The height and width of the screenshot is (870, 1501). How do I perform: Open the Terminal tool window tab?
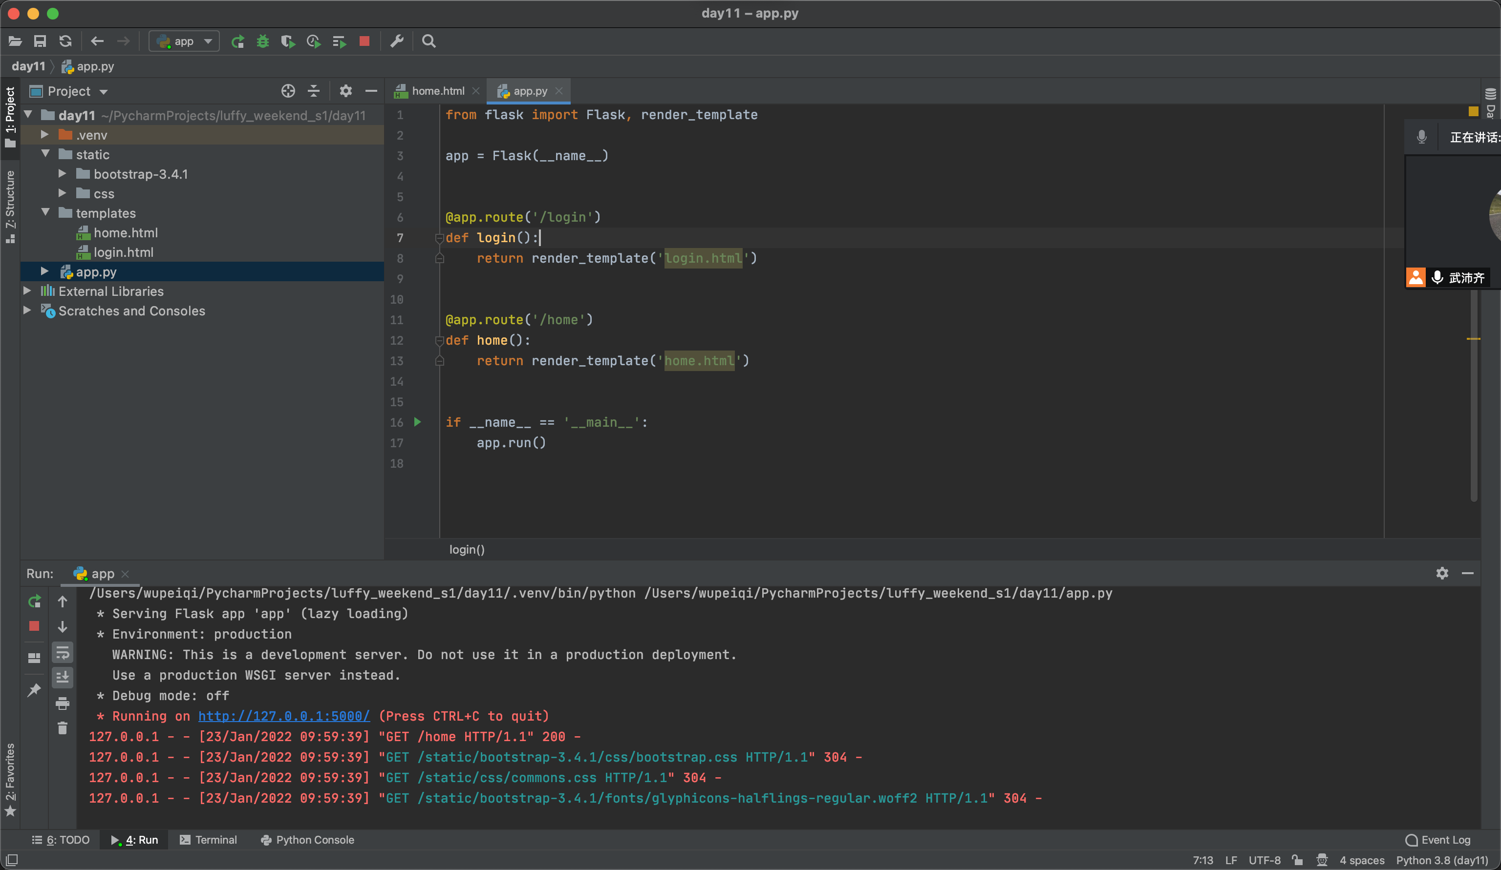pos(209,840)
